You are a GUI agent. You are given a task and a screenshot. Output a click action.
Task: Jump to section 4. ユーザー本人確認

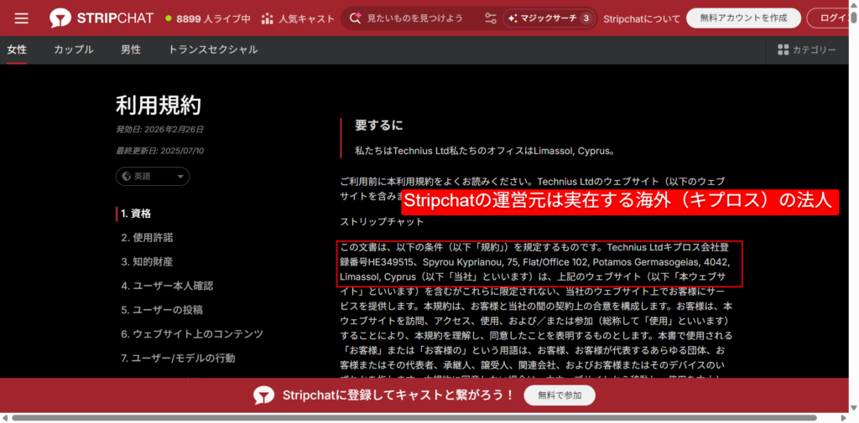tap(167, 286)
